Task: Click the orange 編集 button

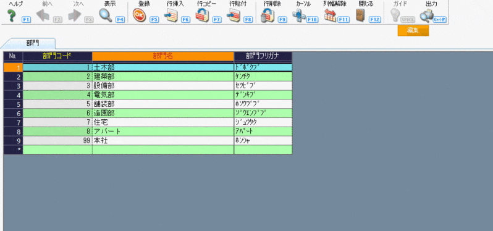Action: coord(413,31)
